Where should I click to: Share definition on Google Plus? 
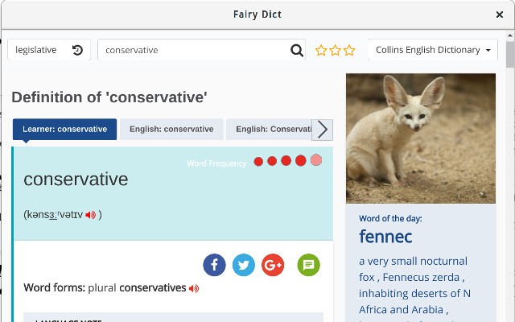tap(273, 265)
